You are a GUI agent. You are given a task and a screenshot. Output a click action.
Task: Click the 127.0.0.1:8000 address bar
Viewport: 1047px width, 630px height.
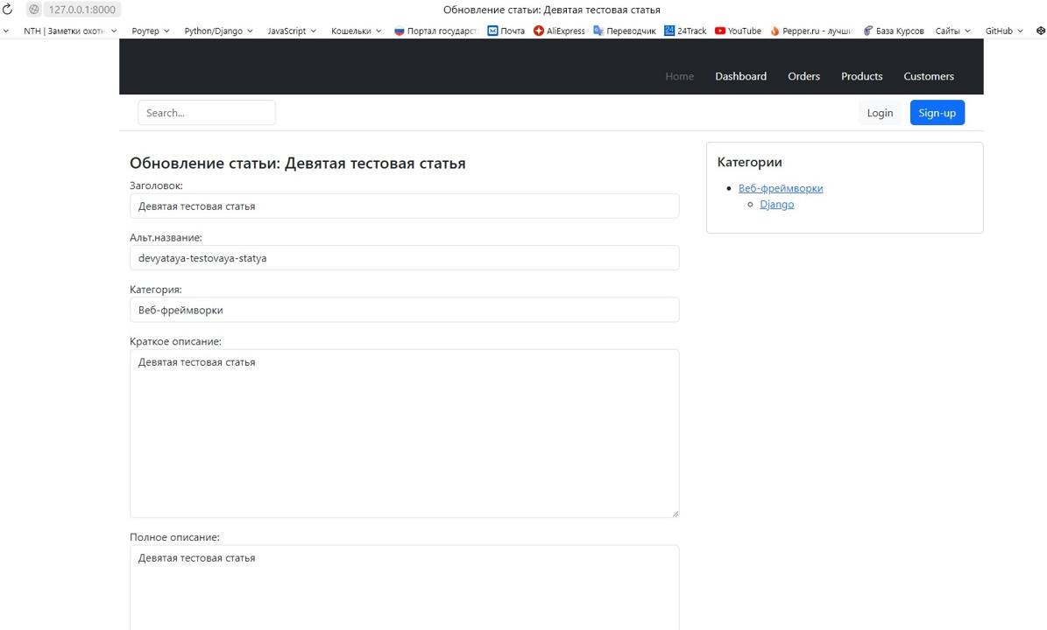[82, 10]
